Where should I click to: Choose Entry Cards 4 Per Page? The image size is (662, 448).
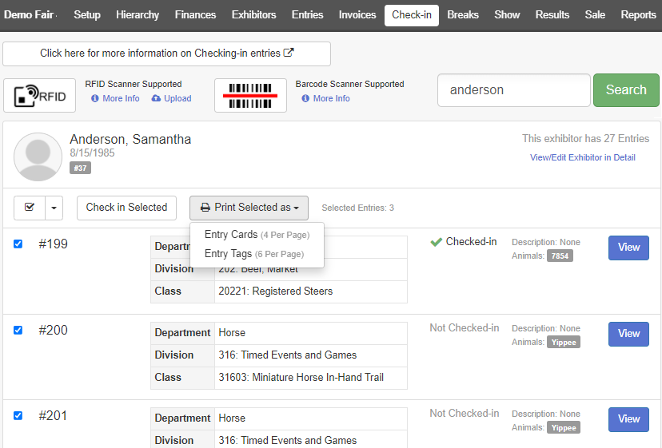(256, 235)
